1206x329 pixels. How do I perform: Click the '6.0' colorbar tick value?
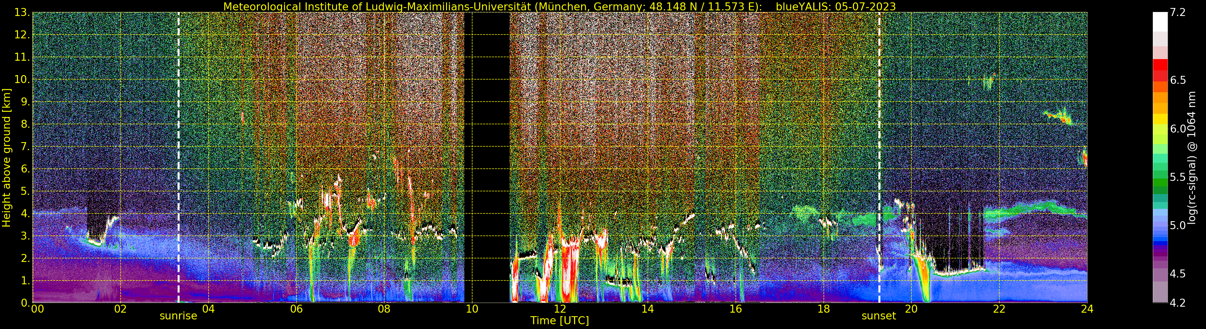click(1177, 129)
